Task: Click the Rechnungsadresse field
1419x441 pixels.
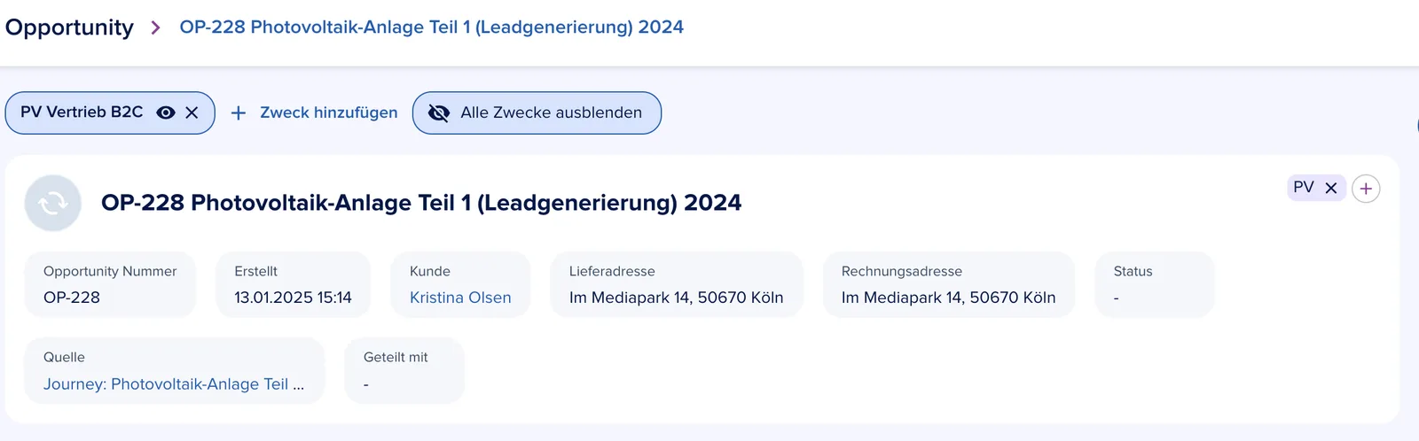Action: click(x=949, y=284)
